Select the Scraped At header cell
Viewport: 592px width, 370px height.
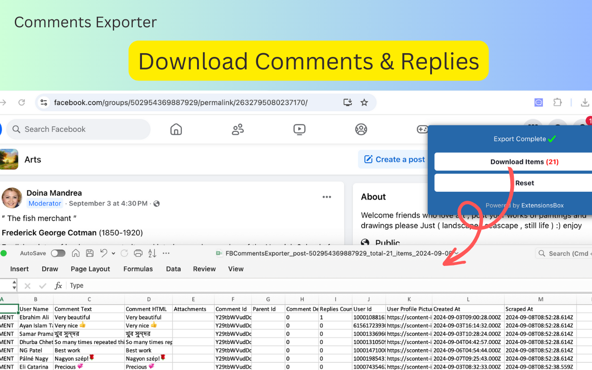point(541,309)
